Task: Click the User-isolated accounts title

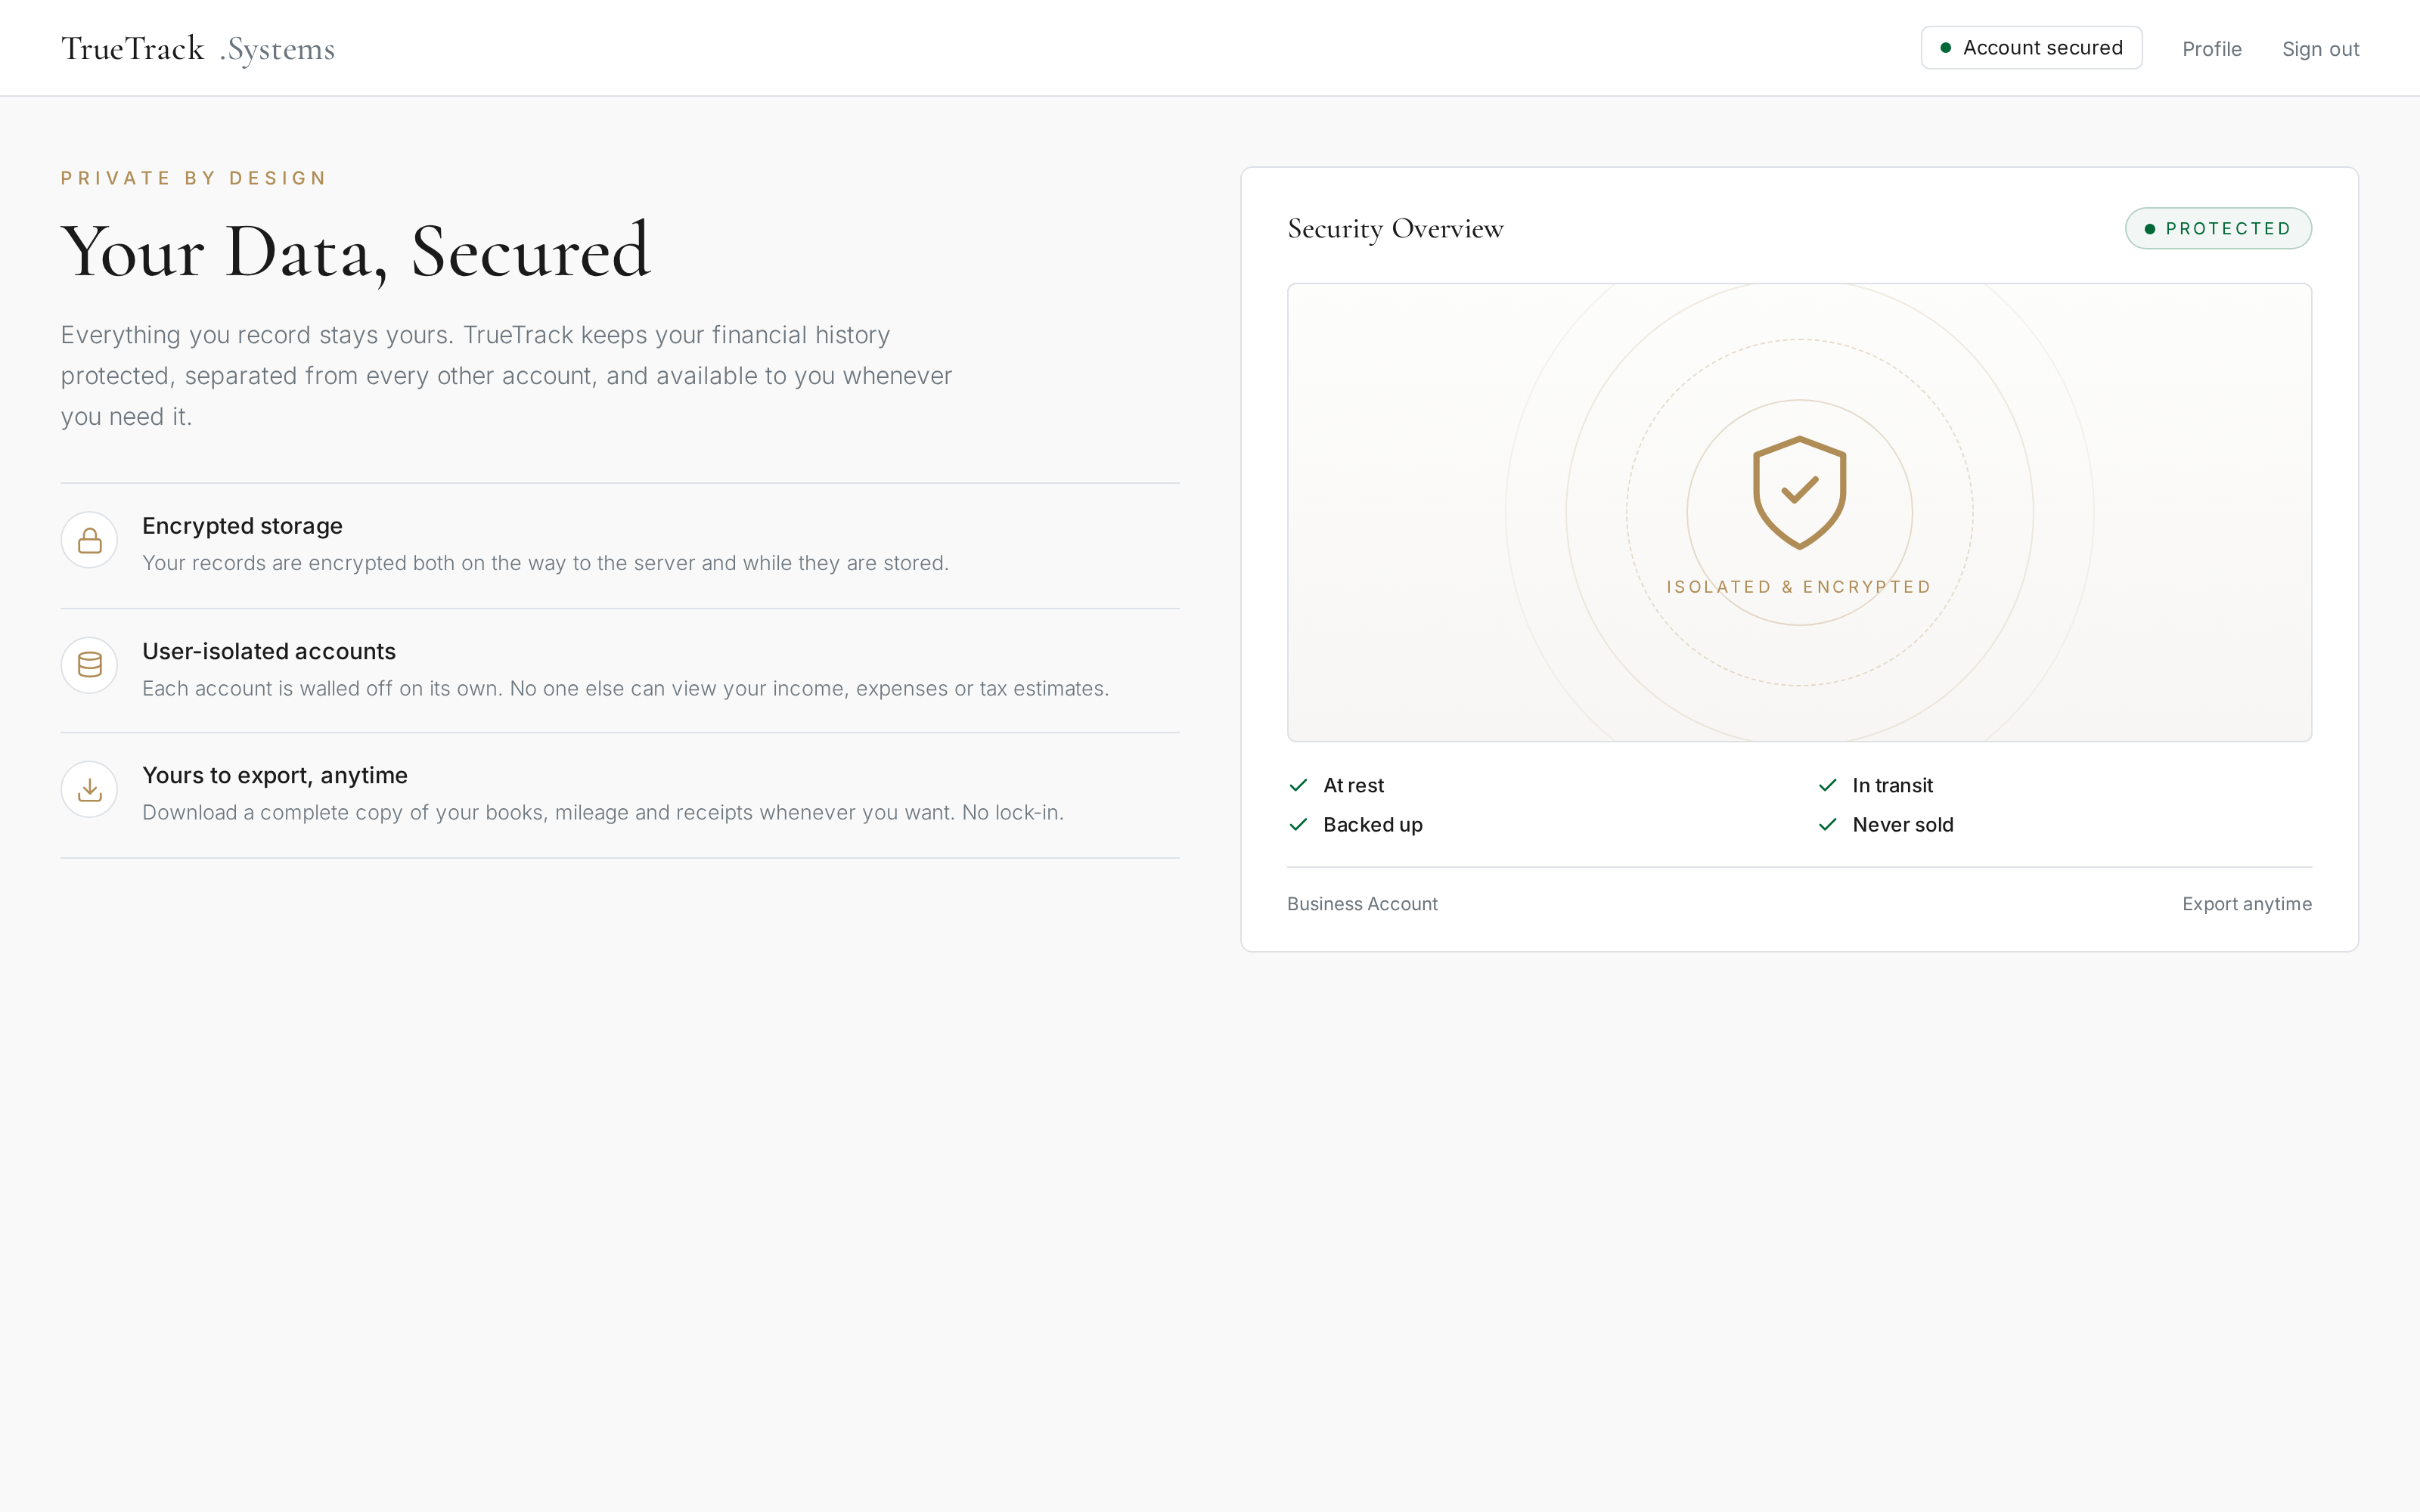Action: point(269,651)
